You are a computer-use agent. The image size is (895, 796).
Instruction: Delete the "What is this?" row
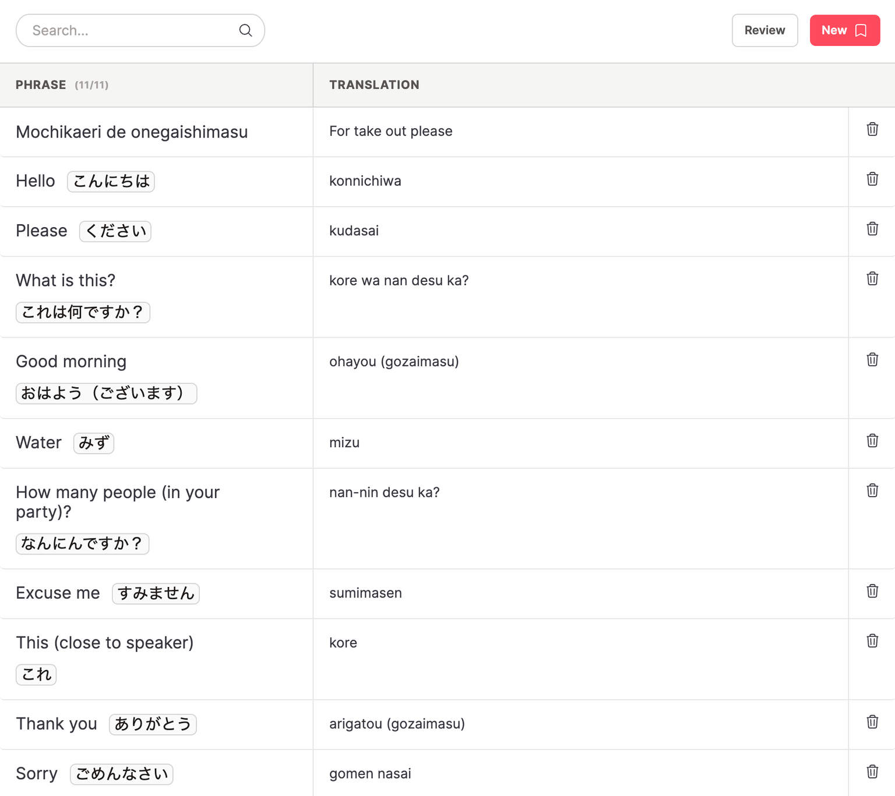[872, 279]
